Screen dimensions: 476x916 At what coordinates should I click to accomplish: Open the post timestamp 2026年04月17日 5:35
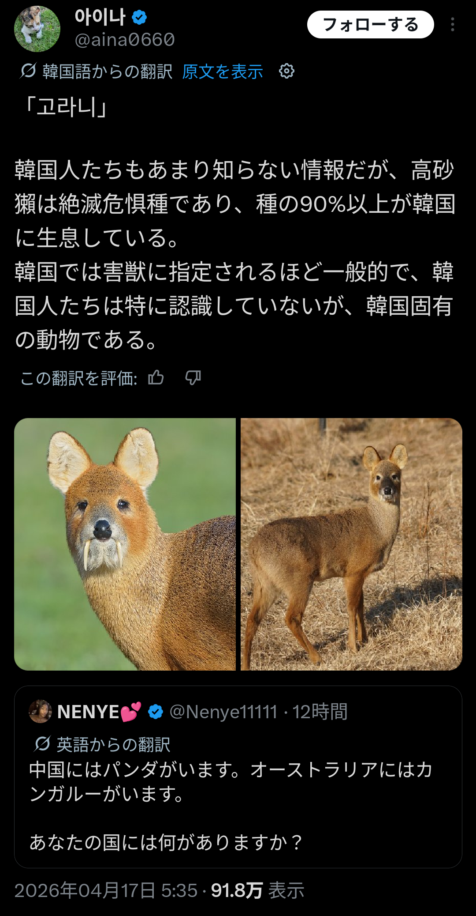pos(106,890)
